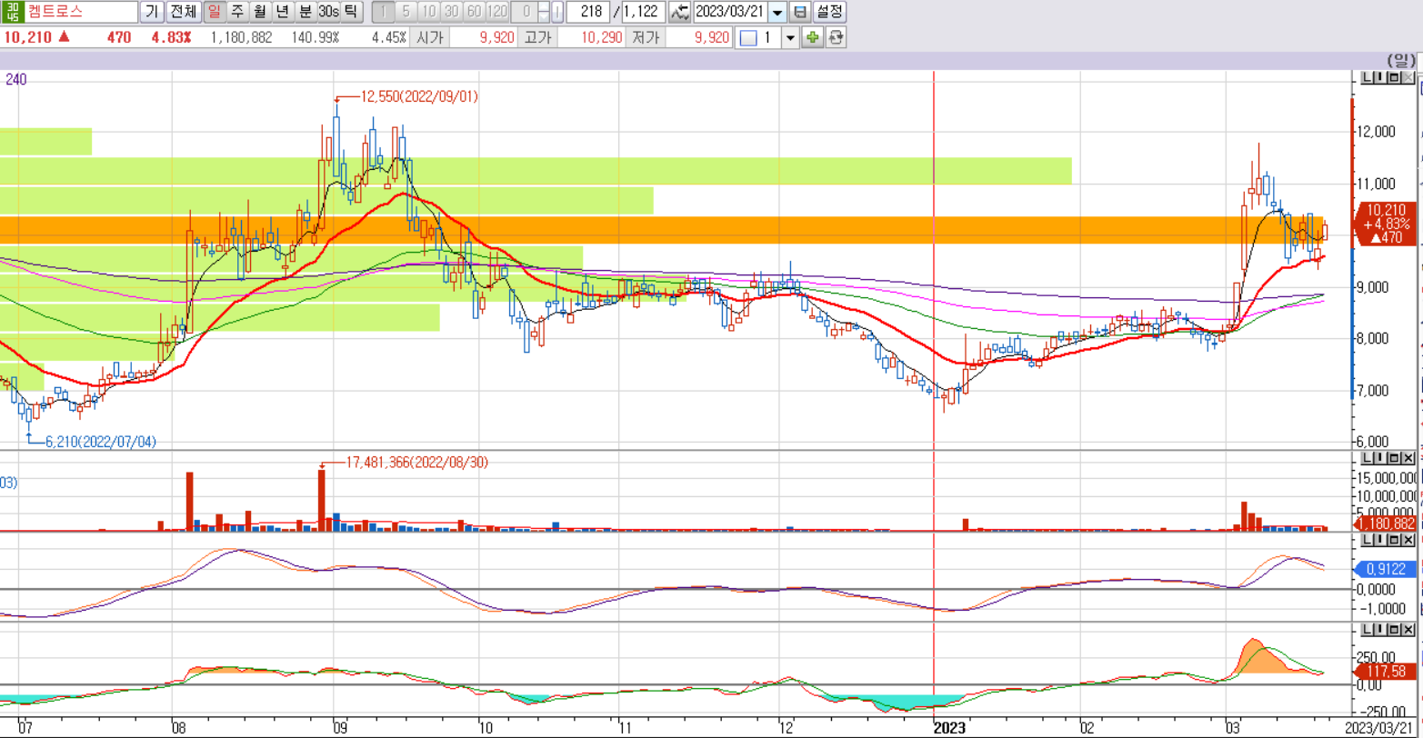Switch to the 30s chart period
Screen dimensions: 1423x738
click(x=328, y=12)
